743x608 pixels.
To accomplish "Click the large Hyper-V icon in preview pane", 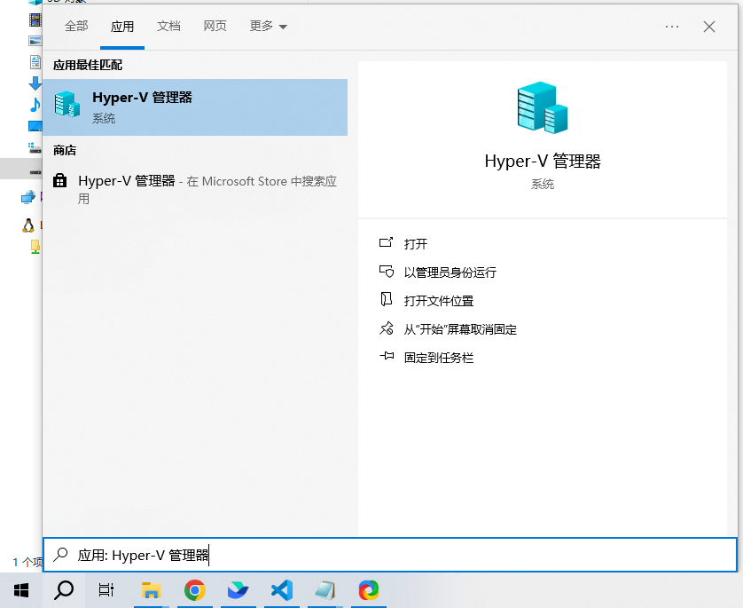I will pyautogui.click(x=543, y=107).
